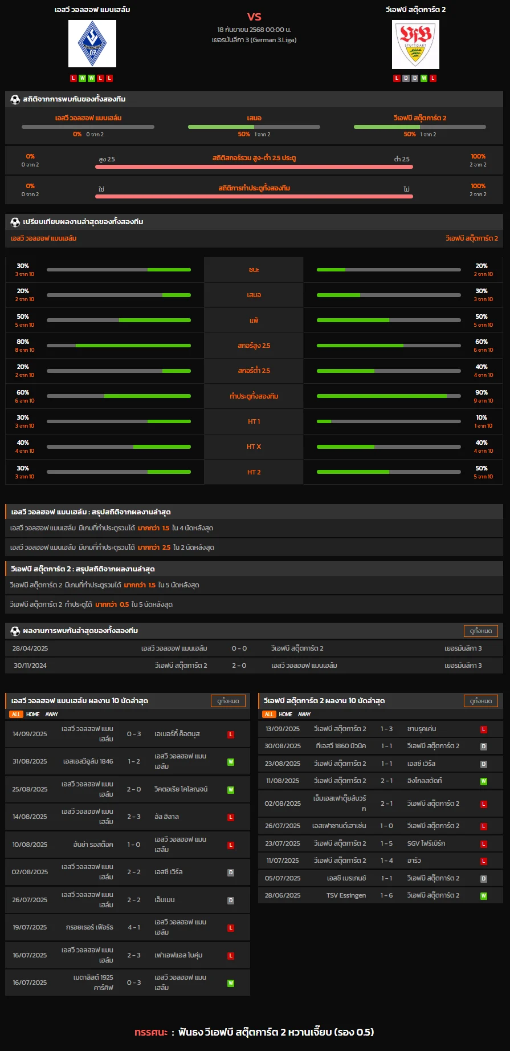Image resolution: width=510 pixels, height=1051 pixels.
Task: Click the both-teams-to-score red statistics bar
Action: (x=254, y=196)
